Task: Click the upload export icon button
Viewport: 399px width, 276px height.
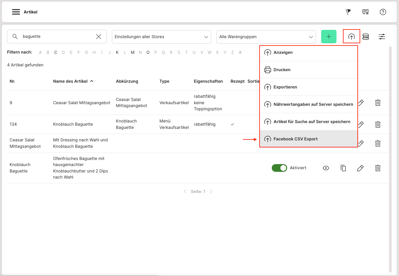Action: (x=352, y=37)
